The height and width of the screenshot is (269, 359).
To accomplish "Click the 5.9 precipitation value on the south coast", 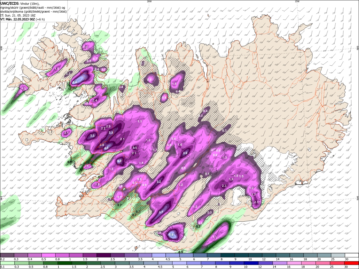I will pyautogui.click(x=172, y=235).
